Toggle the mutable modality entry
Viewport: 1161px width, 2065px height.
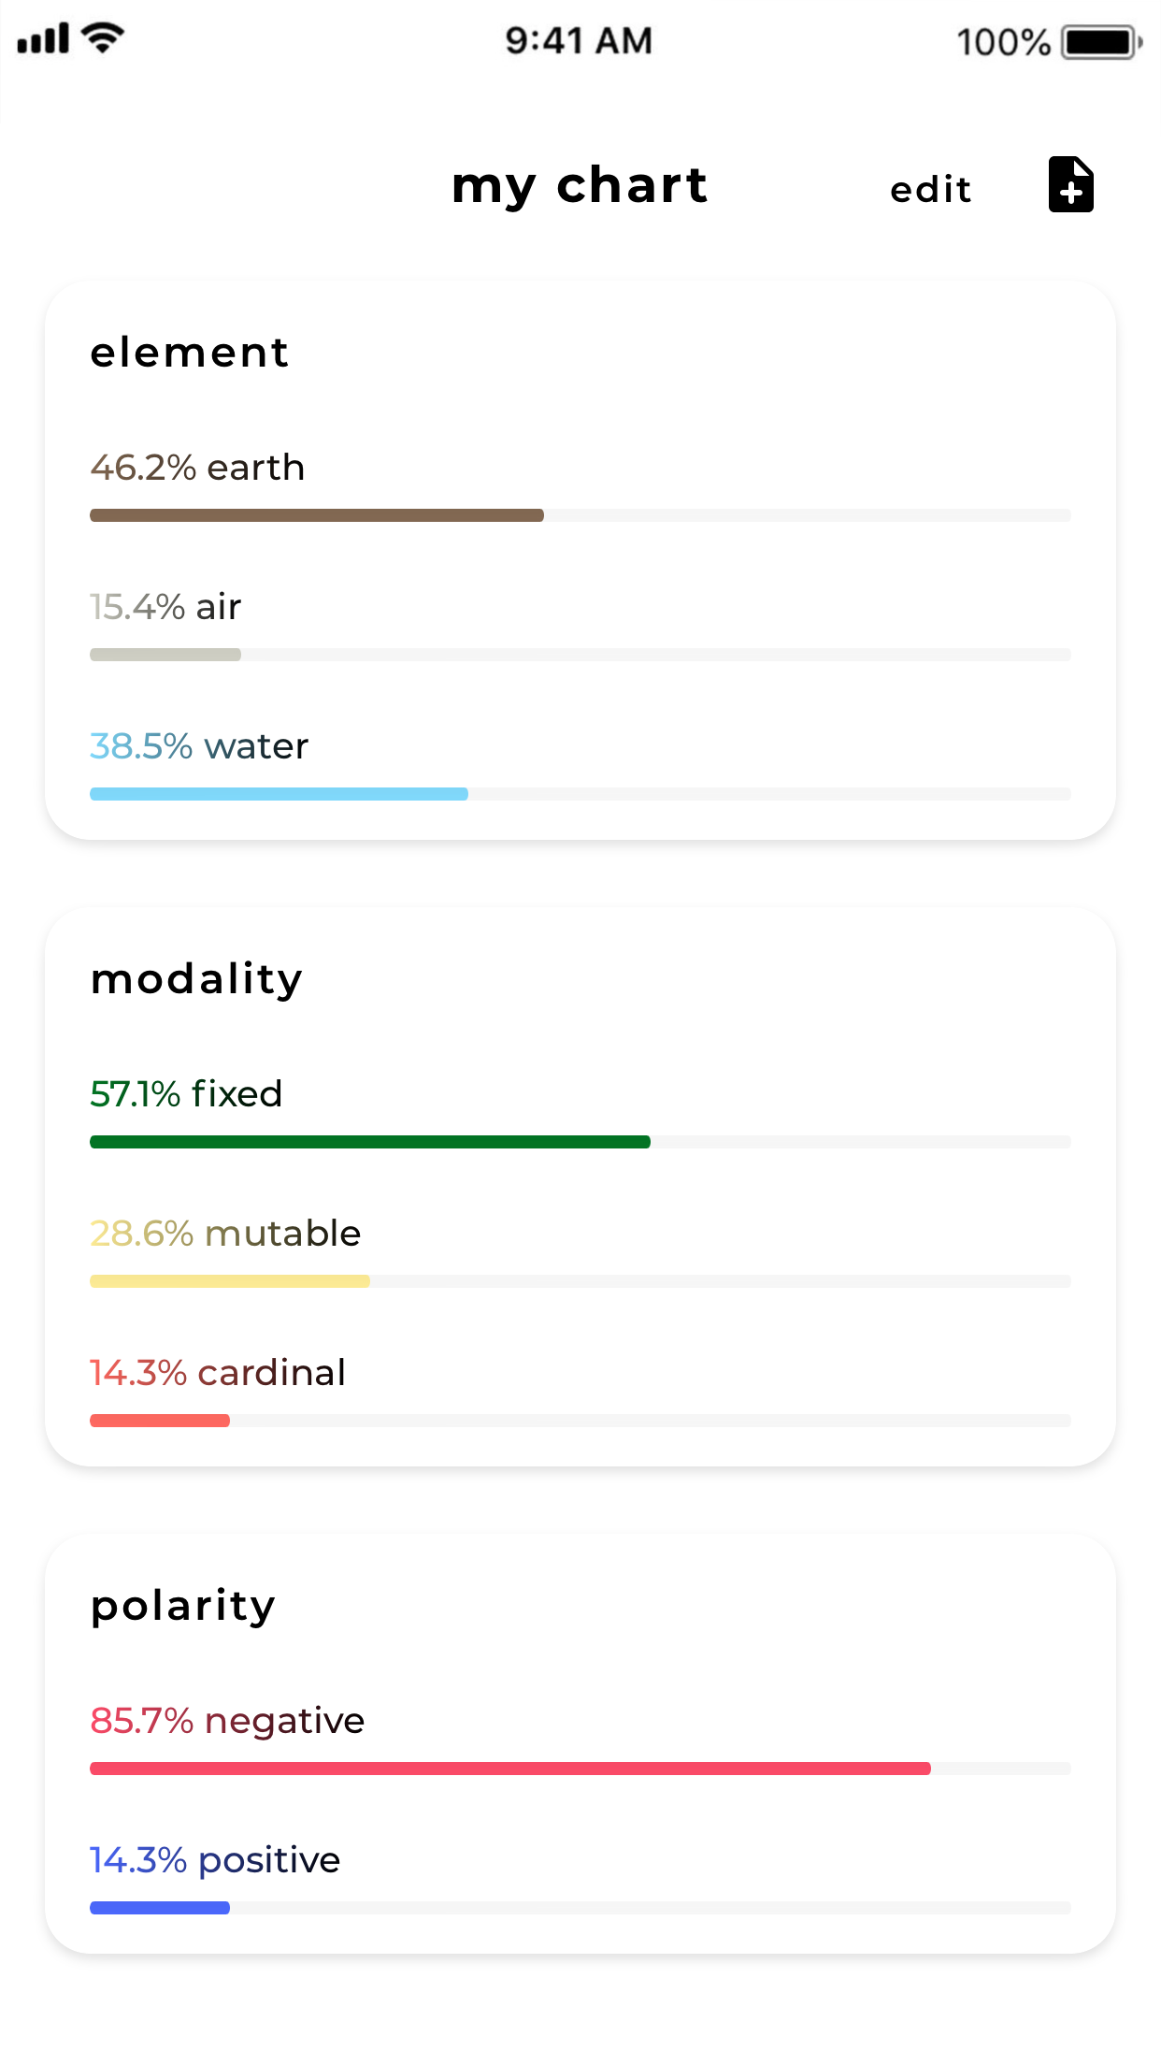pos(224,1233)
